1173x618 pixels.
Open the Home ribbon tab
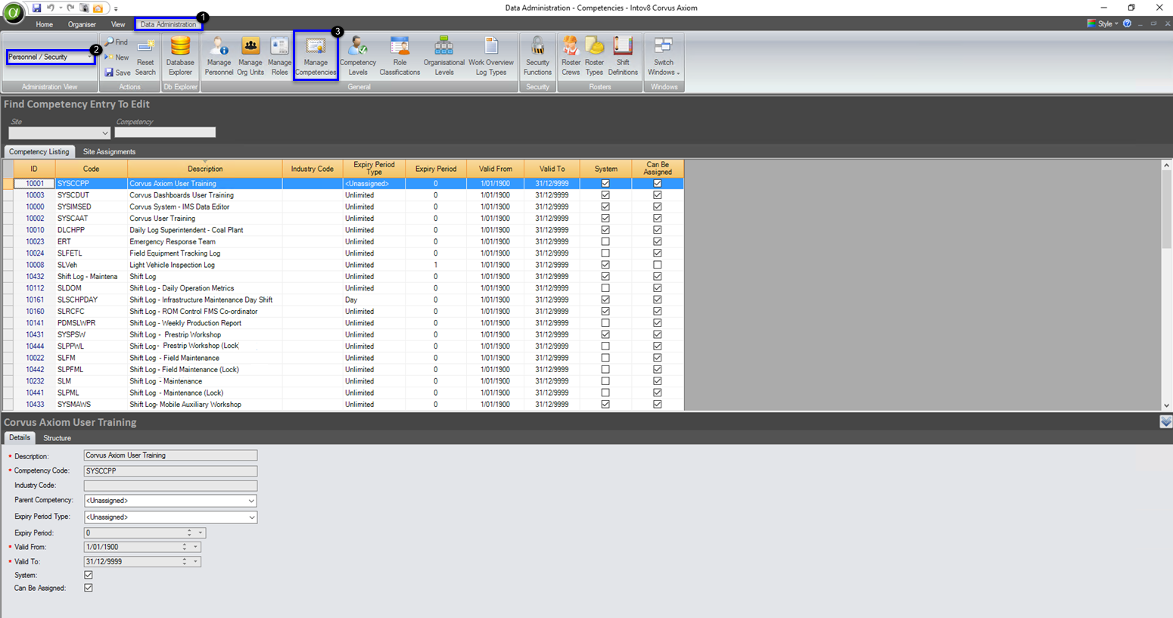(x=45, y=24)
